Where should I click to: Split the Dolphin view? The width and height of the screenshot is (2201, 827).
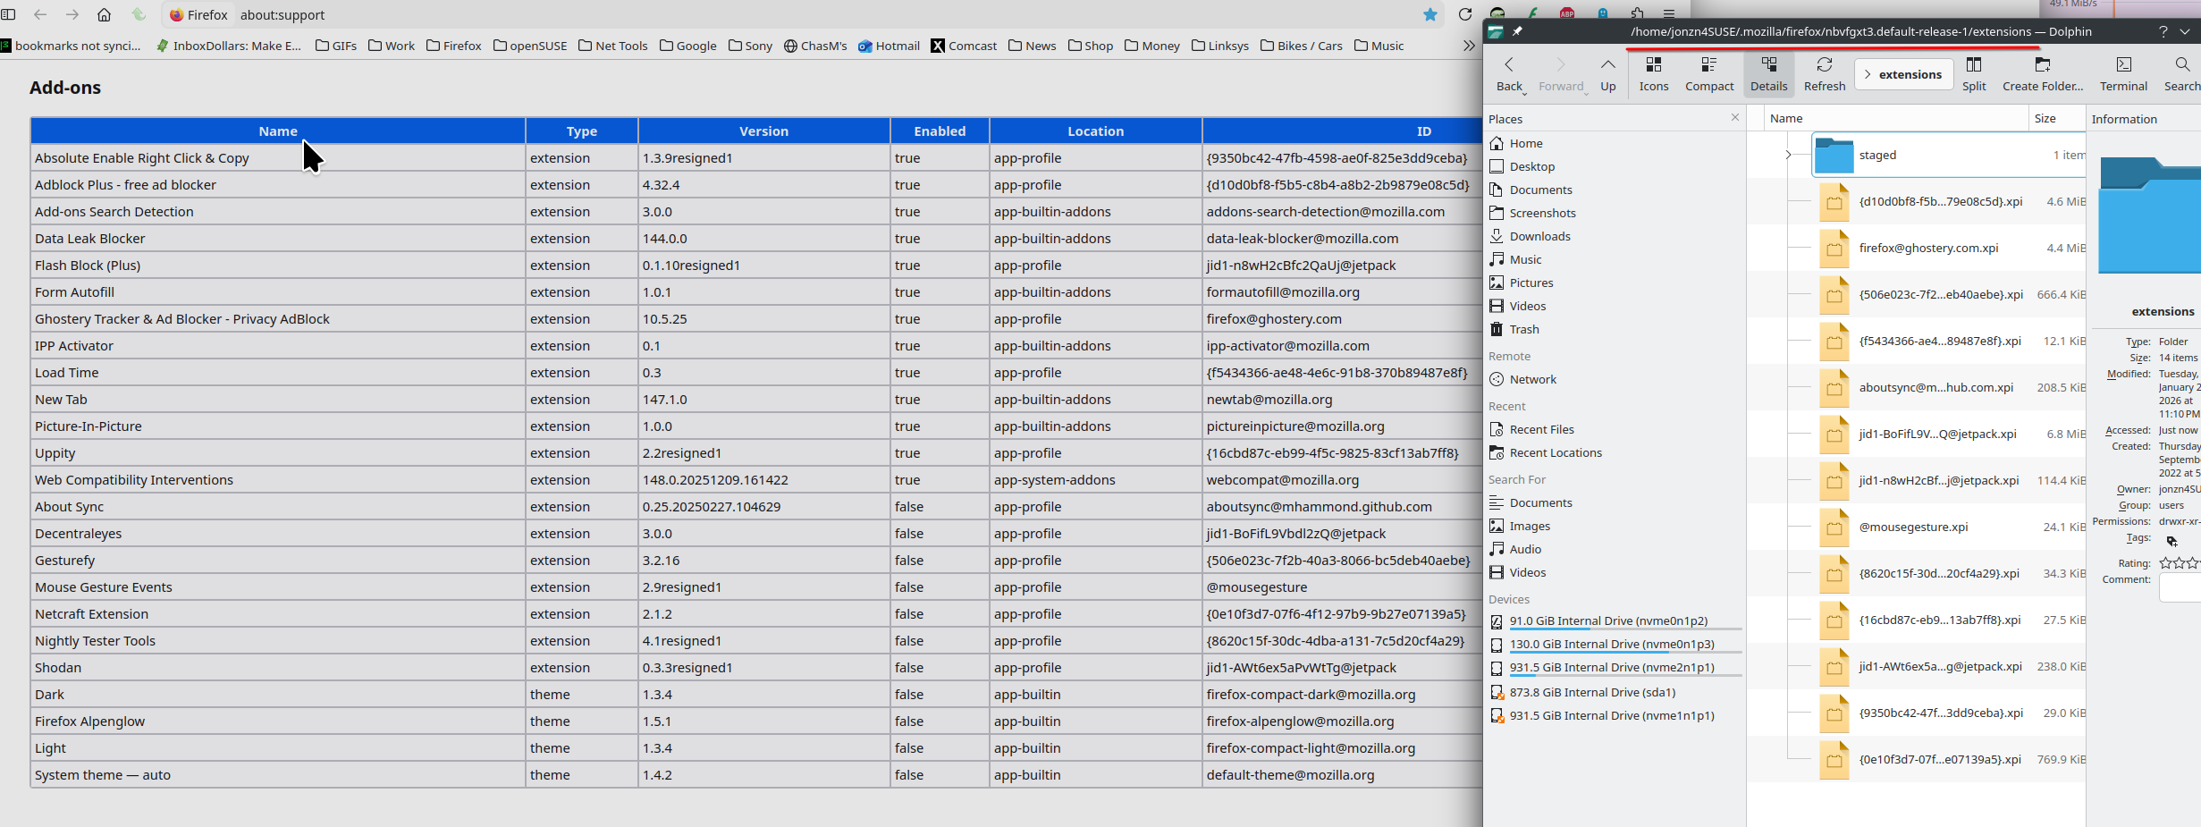(x=1974, y=73)
